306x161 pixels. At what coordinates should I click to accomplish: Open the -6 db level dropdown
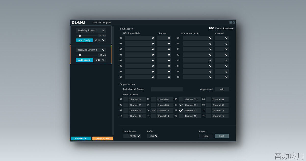click(100, 40)
